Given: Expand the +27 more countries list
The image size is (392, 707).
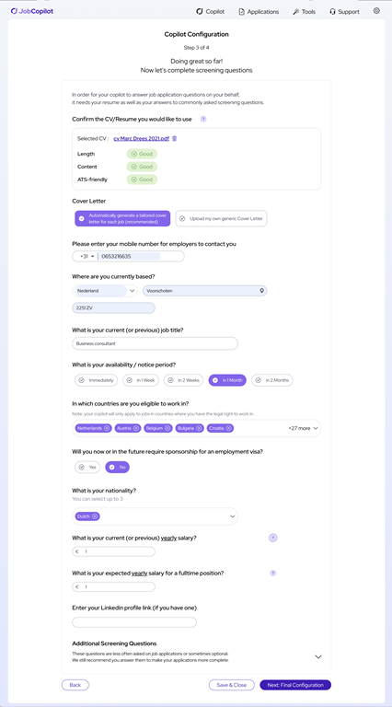Looking at the screenshot, I should [x=304, y=428].
